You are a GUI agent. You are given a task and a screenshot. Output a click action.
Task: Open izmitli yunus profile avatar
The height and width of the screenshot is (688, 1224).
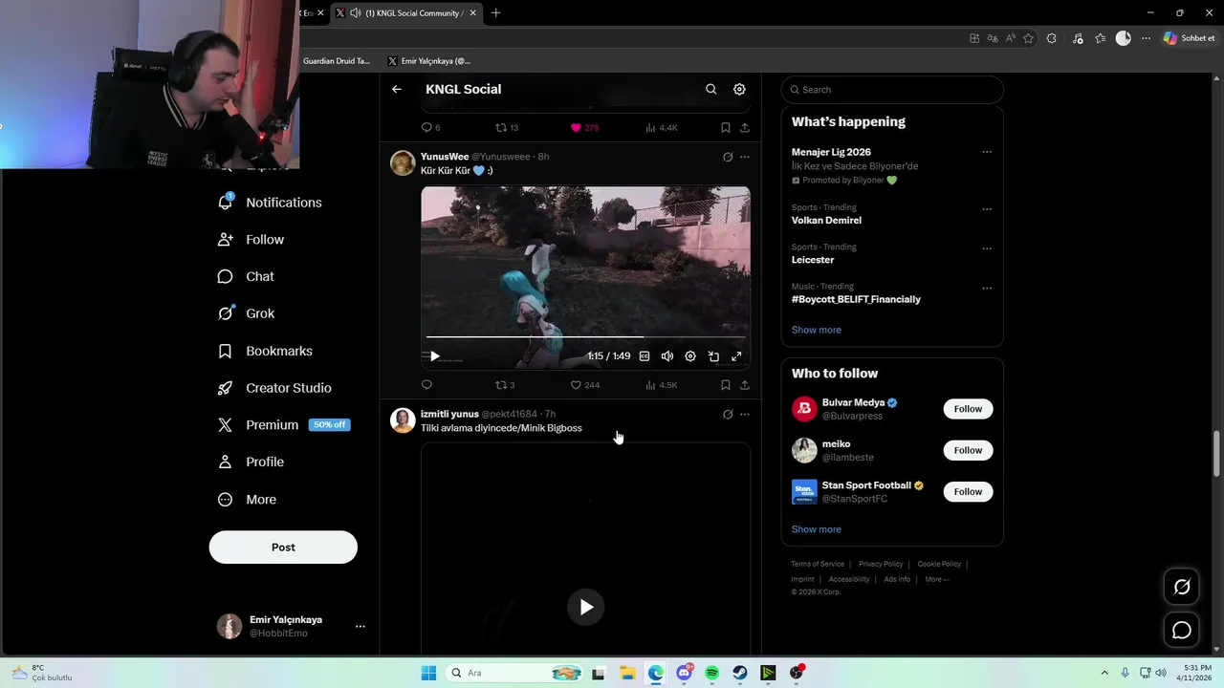[403, 420]
